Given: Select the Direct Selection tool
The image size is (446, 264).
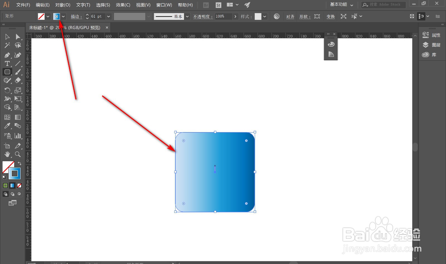Looking at the screenshot, I should pyautogui.click(x=18, y=37).
